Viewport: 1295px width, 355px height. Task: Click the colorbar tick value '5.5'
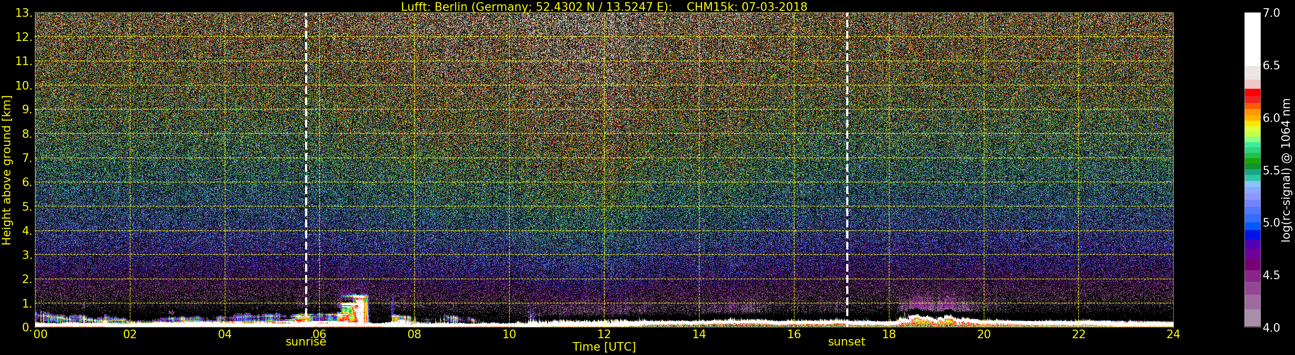pos(1272,170)
